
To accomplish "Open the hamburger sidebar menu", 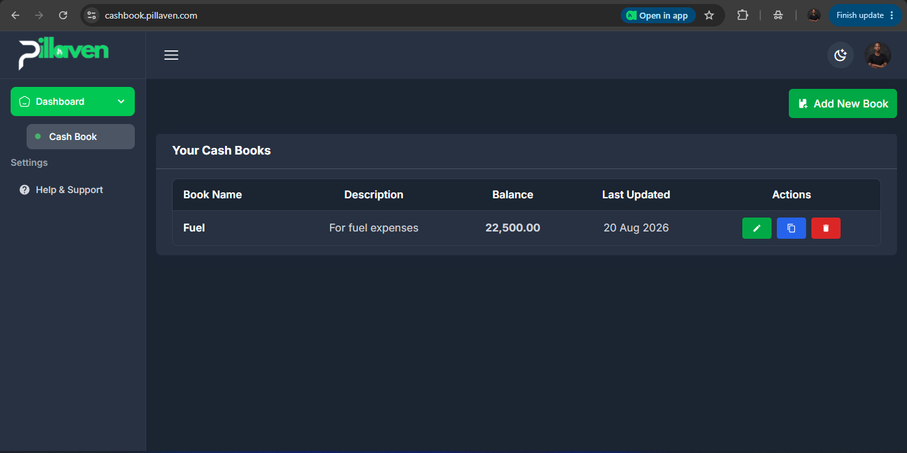I will pos(171,55).
